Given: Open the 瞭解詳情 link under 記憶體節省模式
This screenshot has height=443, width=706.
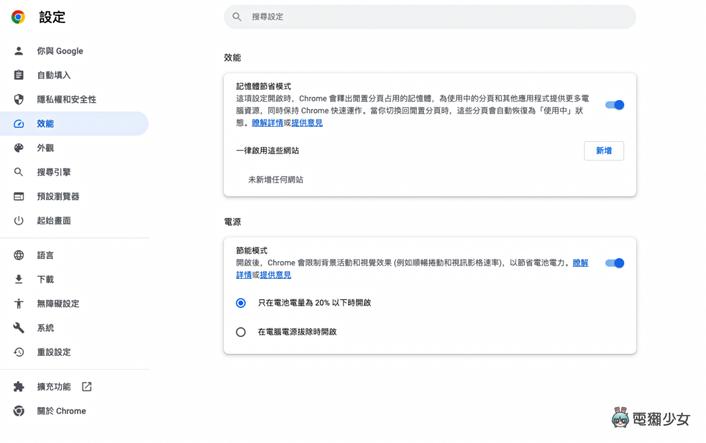Looking at the screenshot, I should [268, 123].
